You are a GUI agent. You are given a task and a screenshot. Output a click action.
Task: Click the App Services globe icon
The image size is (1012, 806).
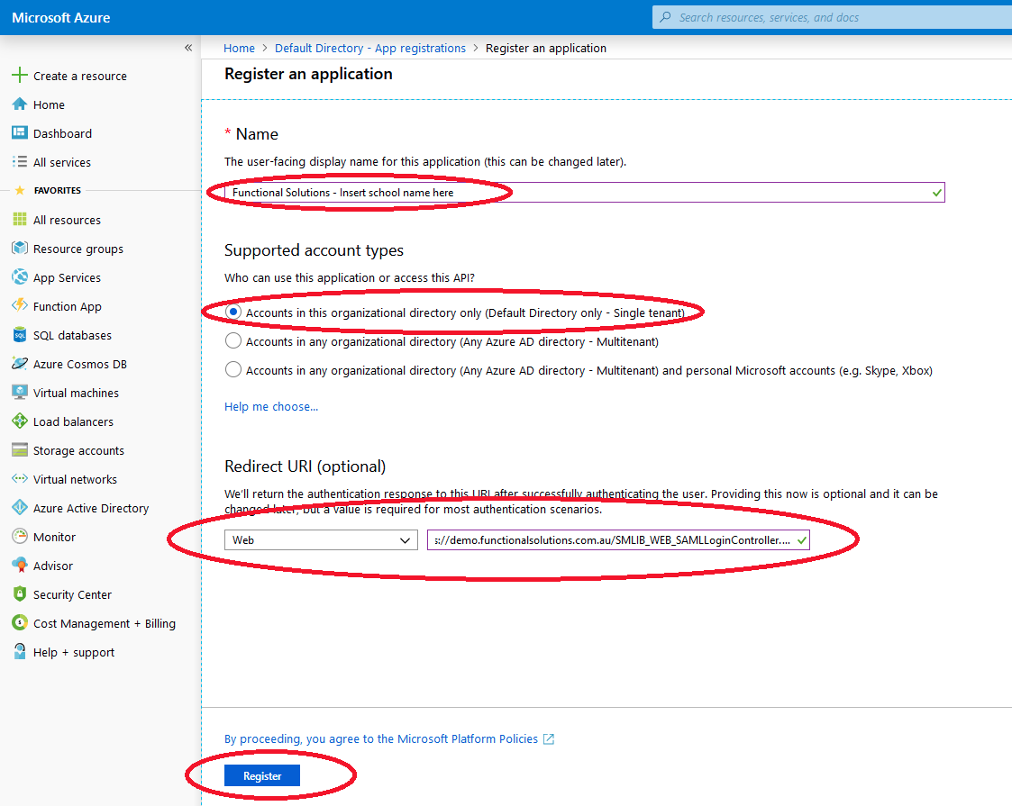click(x=20, y=277)
